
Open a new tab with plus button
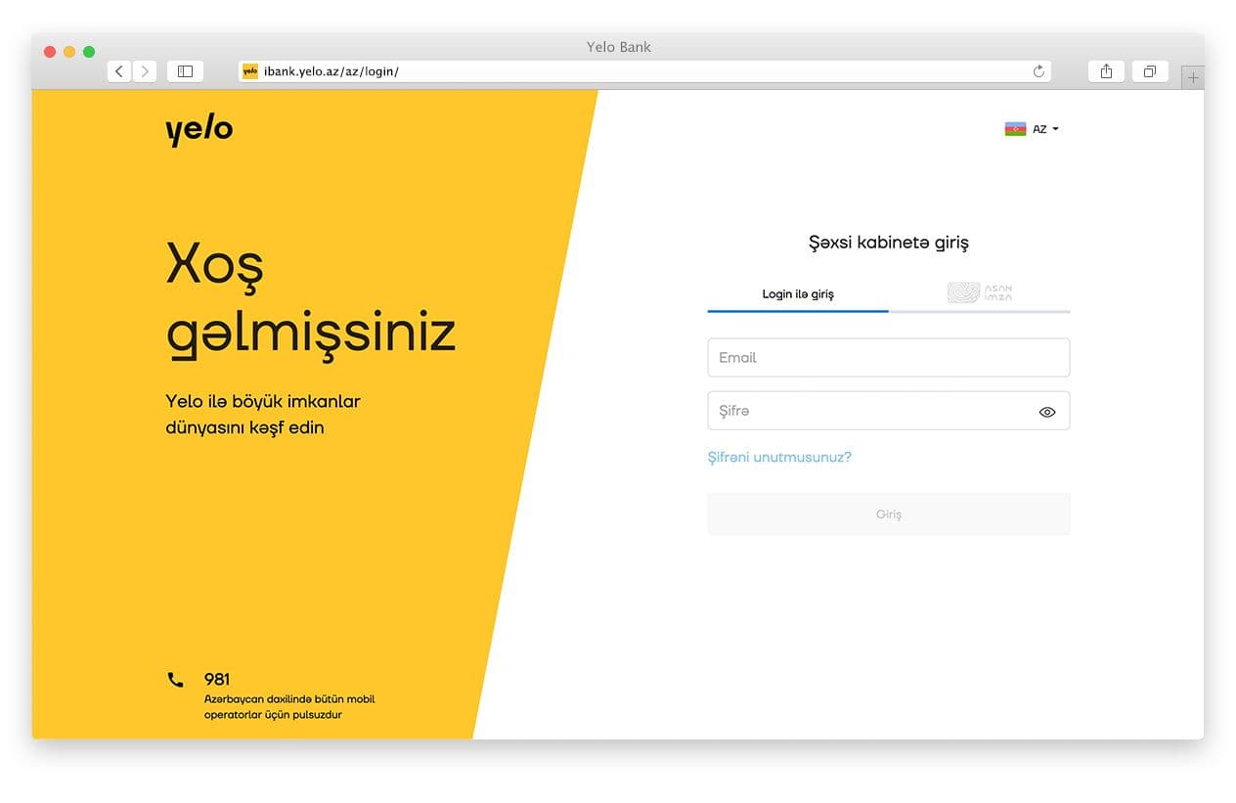point(1193,77)
